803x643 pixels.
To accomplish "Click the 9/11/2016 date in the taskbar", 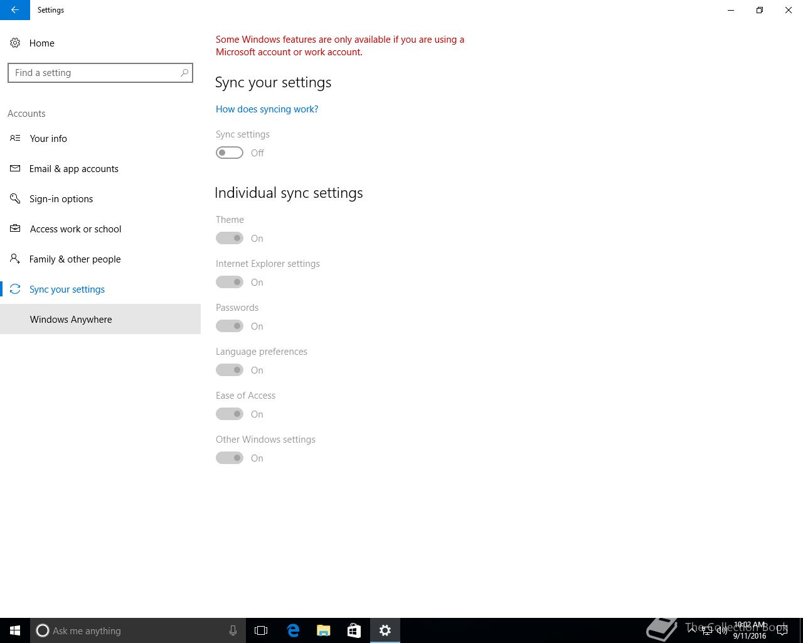I will 750,636.
